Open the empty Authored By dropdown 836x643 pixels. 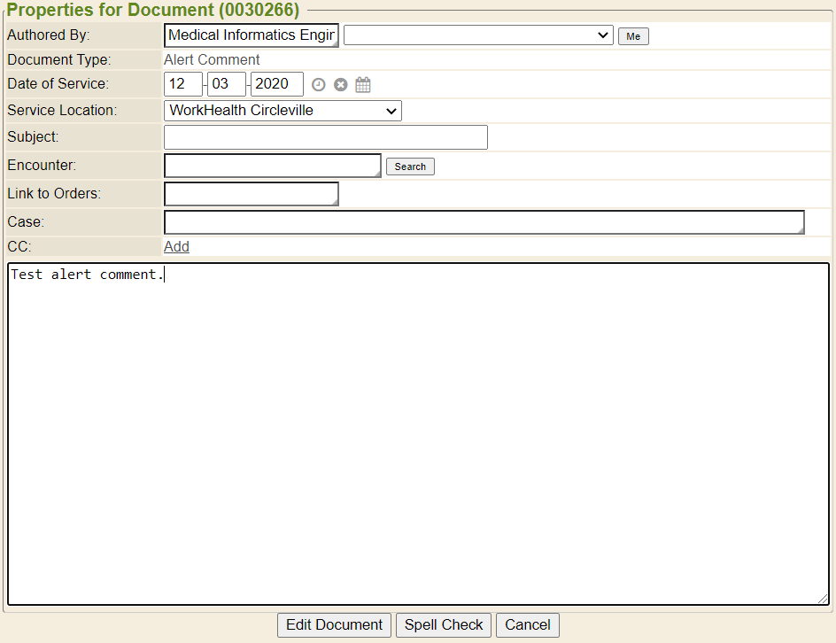tap(478, 35)
